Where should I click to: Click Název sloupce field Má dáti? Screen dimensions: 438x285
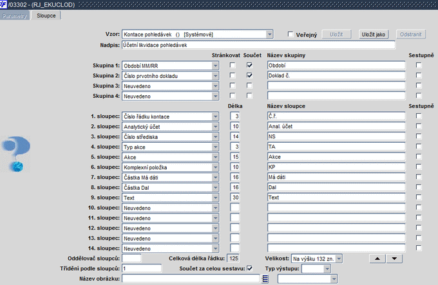pos(336,177)
